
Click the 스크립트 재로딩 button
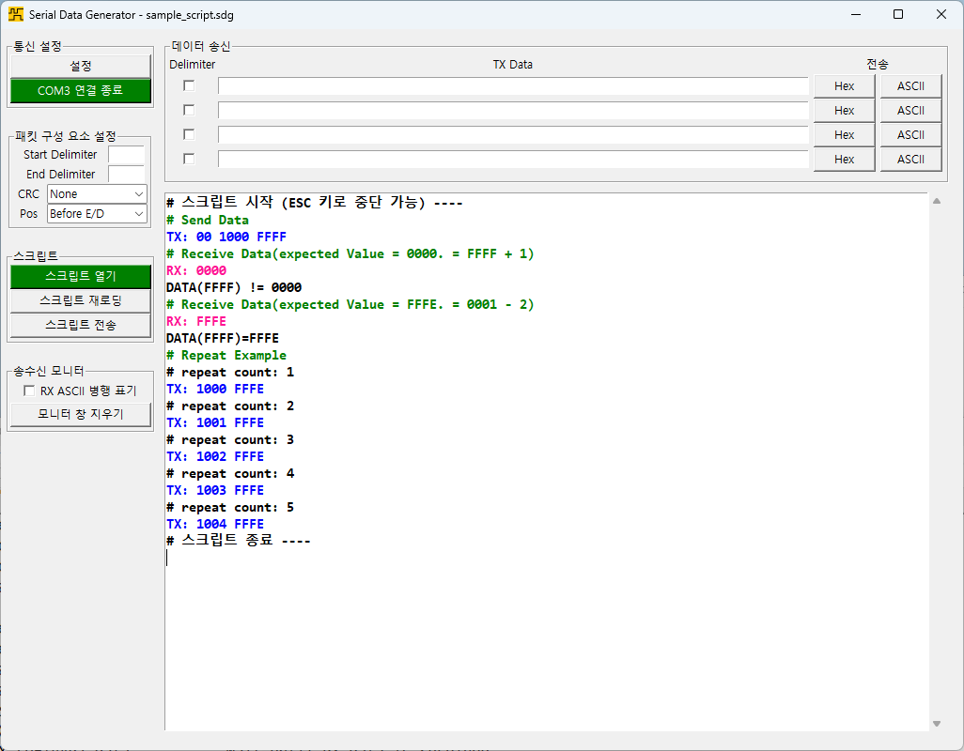(81, 301)
